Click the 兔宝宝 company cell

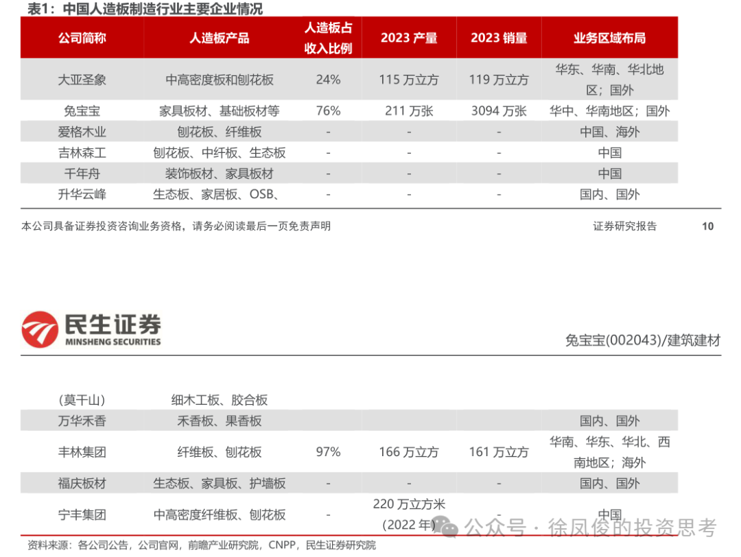(82, 111)
